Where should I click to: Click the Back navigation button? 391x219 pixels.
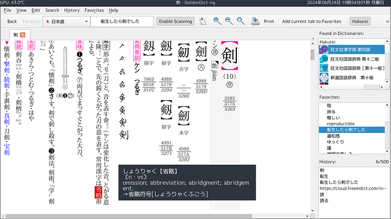coord(12,22)
